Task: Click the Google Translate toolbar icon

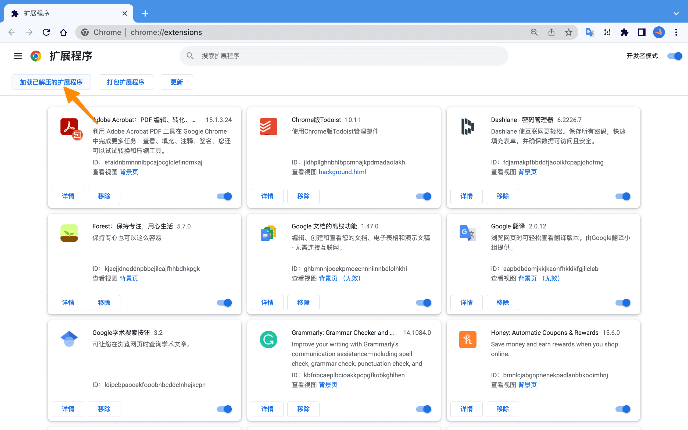Action: pyautogui.click(x=590, y=33)
